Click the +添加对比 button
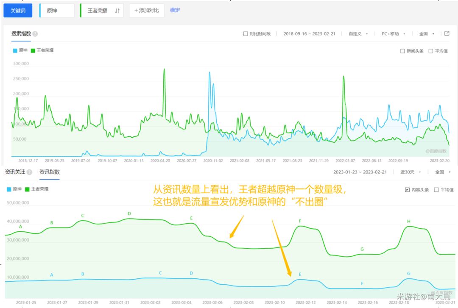 coord(147,11)
